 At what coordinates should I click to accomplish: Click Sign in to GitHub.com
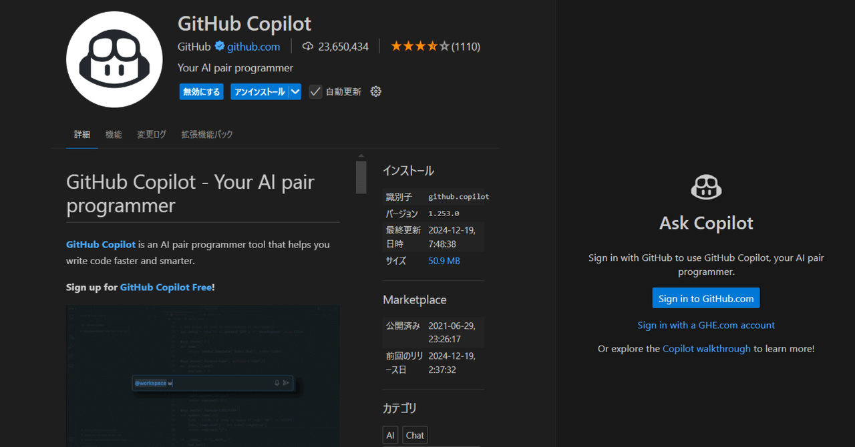[x=705, y=298]
